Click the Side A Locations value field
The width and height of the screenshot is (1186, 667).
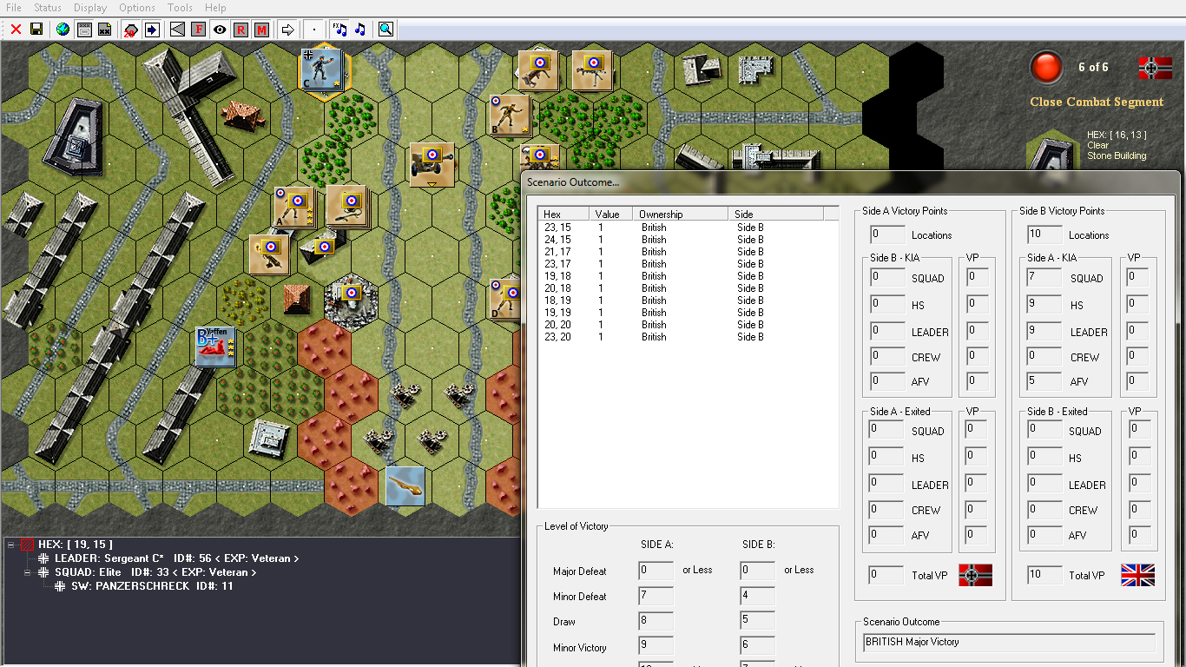click(x=886, y=234)
